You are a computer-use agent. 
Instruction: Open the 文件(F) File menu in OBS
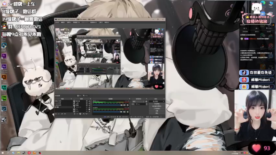coord(57,22)
